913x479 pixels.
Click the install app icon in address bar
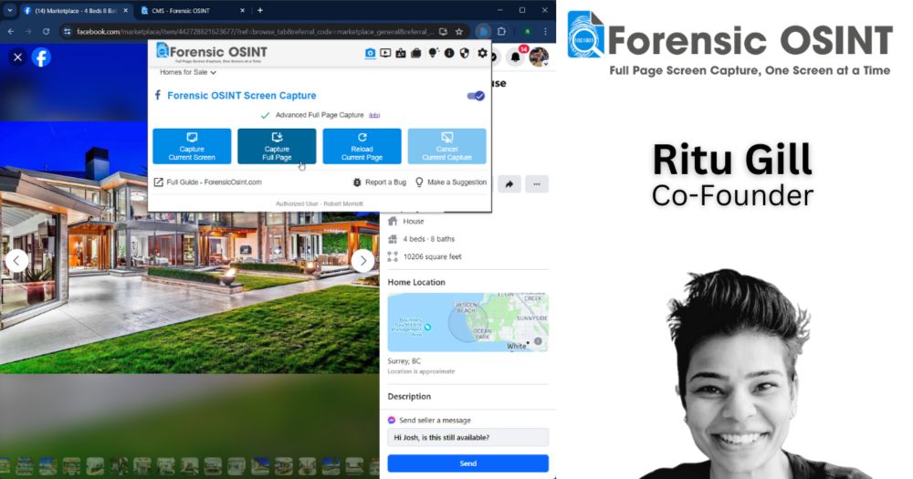click(444, 31)
